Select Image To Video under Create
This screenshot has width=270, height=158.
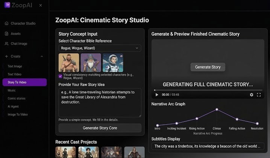click(x=18, y=114)
